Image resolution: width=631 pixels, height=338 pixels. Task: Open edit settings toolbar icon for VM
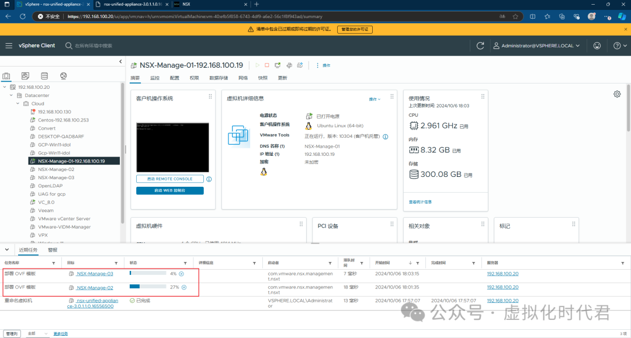289,65
